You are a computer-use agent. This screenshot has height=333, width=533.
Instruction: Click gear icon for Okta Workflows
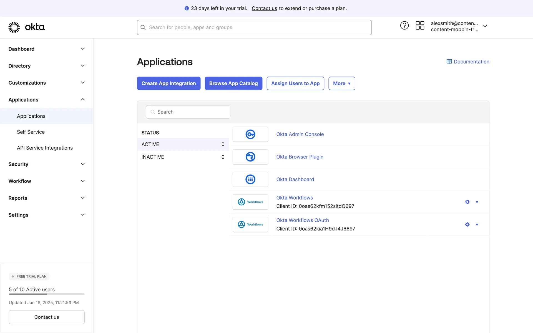click(467, 202)
